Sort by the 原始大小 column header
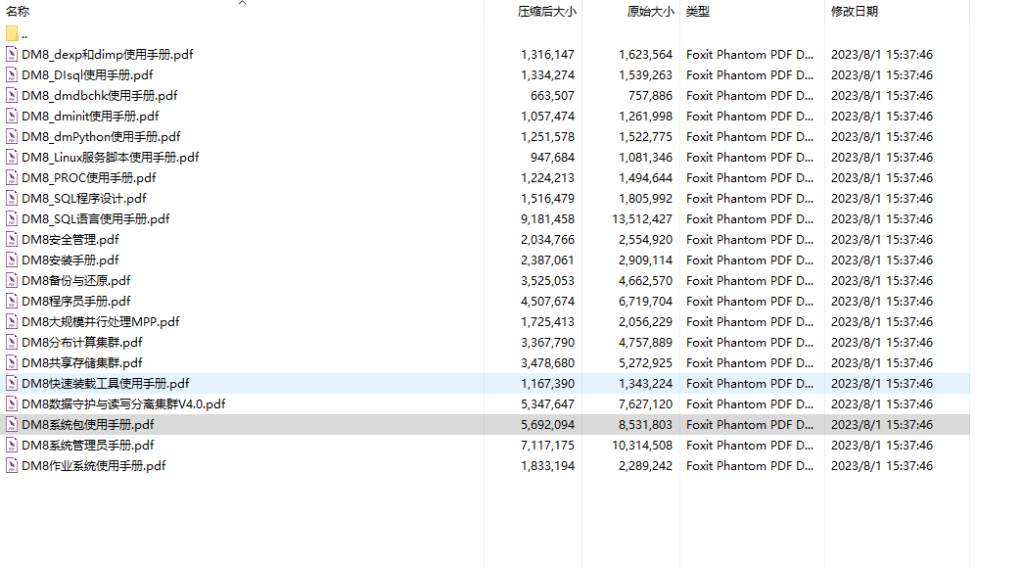1022x568 pixels. tap(650, 11)
